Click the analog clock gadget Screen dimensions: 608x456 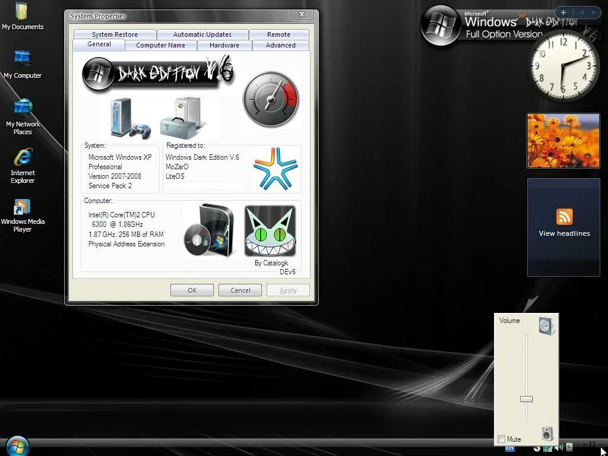[x=563, y=65]
